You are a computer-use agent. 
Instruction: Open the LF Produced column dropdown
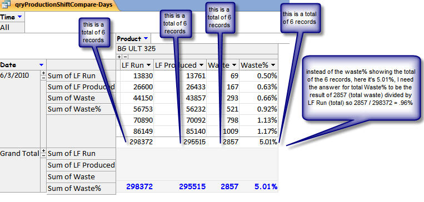coord(202,65)
